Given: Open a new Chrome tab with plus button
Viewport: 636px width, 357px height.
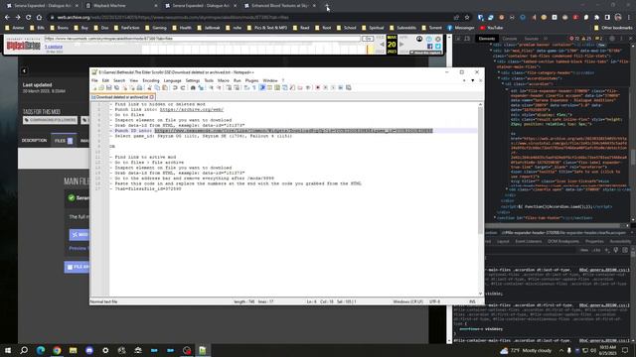Looking at the screenshot, I should coord(327,6).
